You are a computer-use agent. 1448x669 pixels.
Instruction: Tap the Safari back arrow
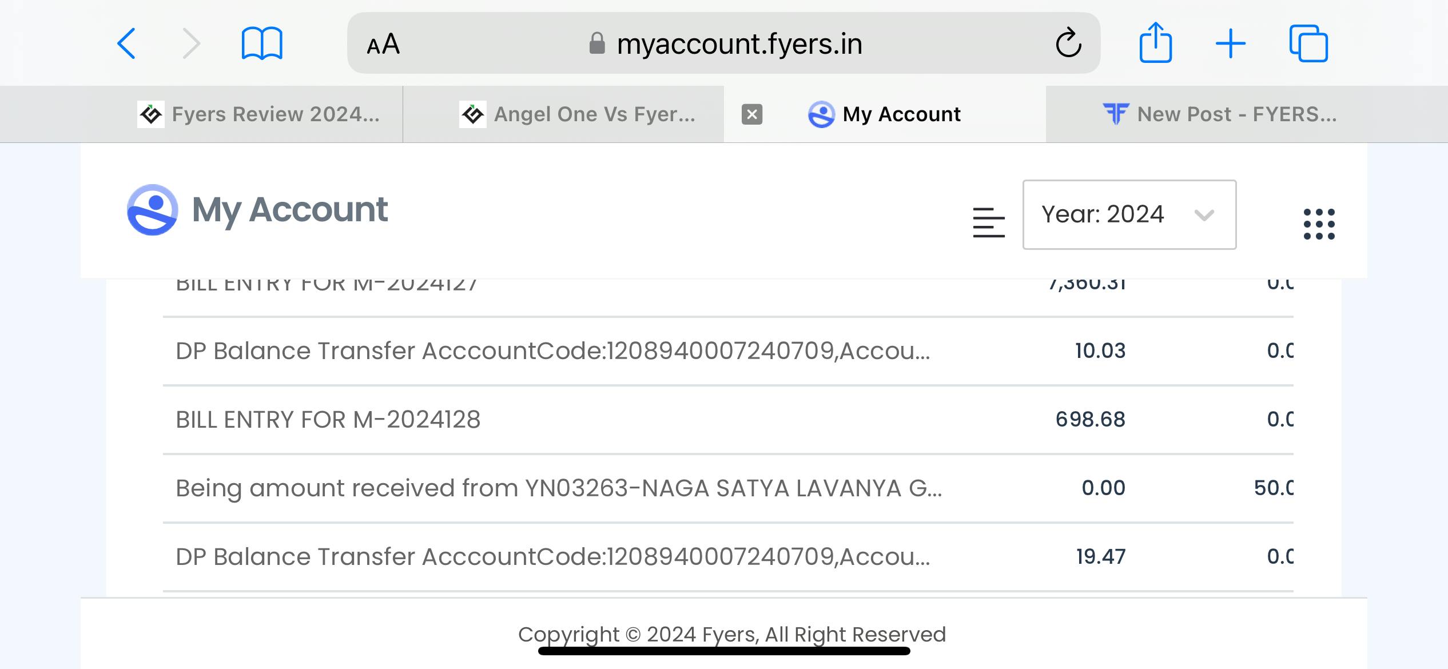[126, 43]
